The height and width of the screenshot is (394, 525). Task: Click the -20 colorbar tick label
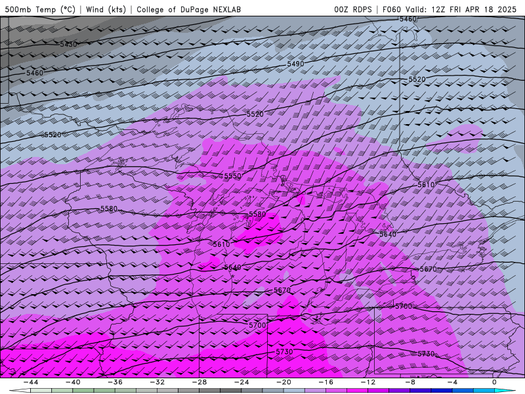283,382
